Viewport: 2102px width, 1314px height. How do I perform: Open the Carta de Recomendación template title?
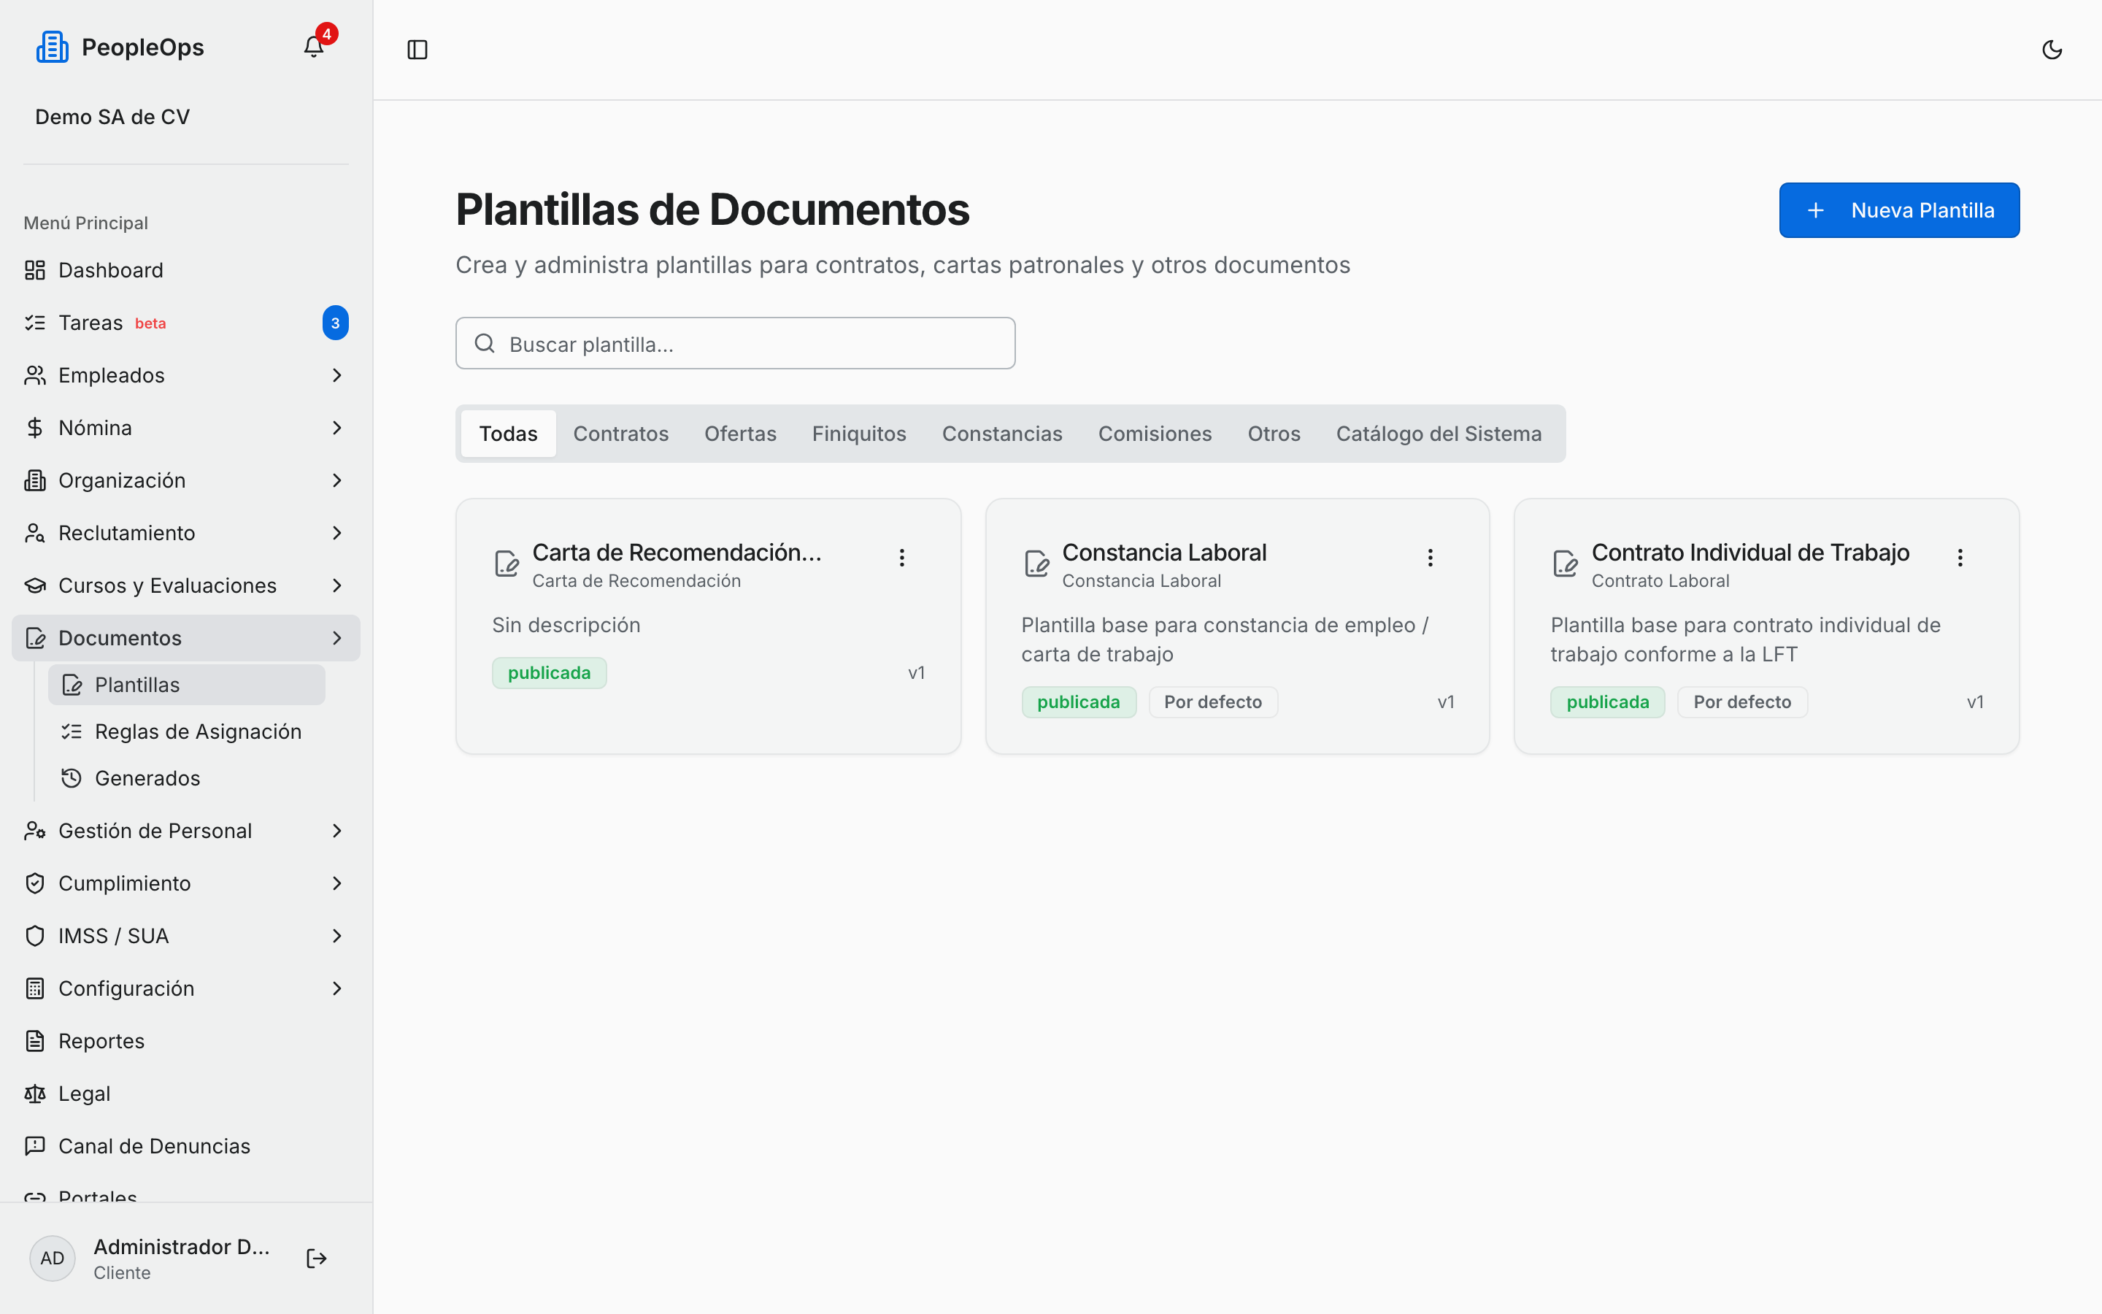[677, 553]
